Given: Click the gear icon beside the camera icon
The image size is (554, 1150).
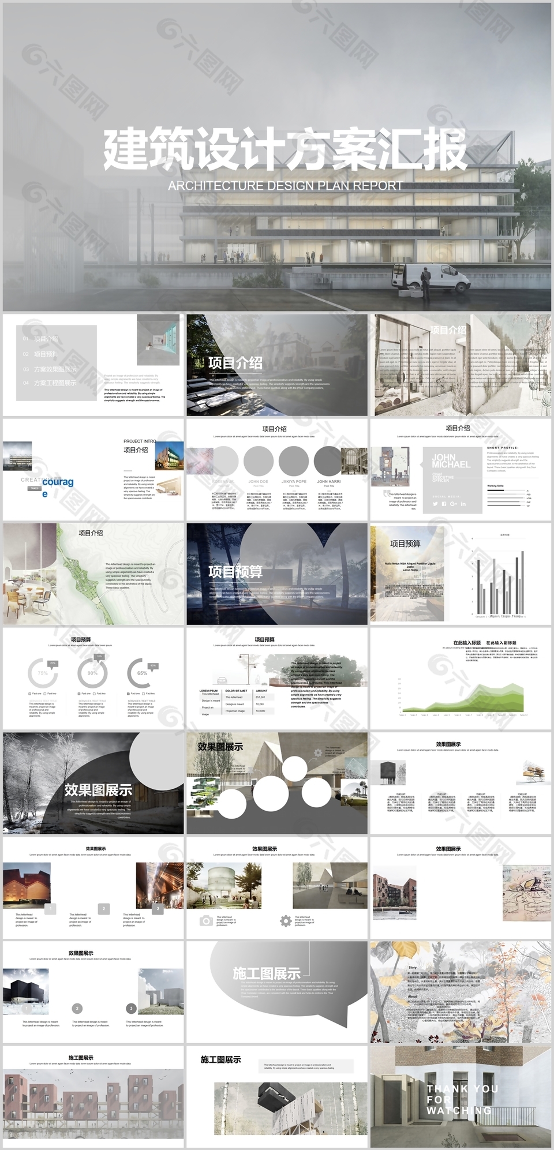Looking at the screenshot, I should click(285, 921).
